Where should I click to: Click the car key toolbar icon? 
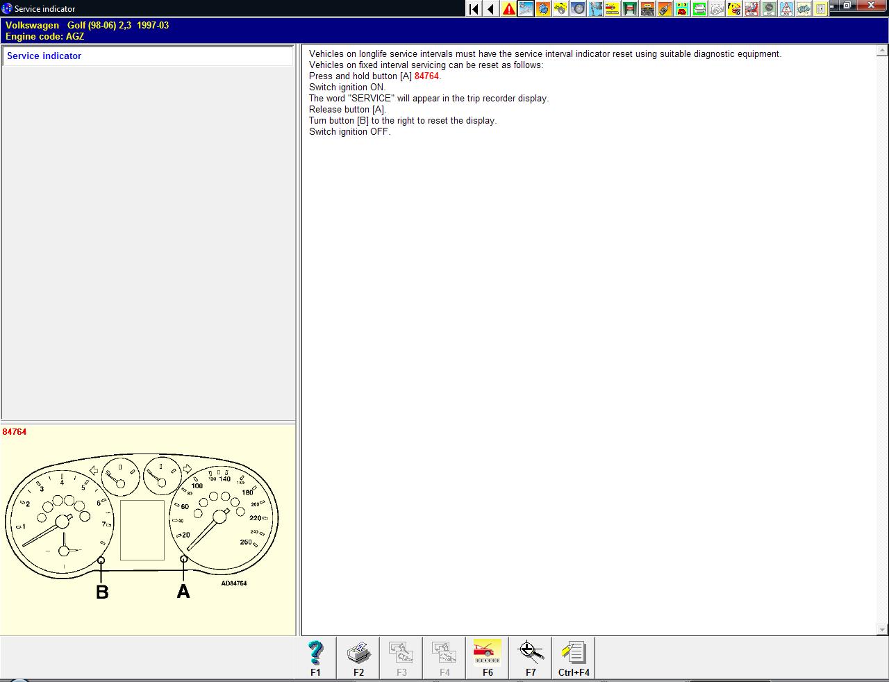tap(665, 9)
